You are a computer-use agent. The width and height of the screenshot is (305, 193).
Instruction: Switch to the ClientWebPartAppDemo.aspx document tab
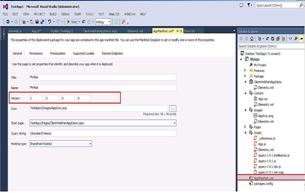[x=100, y=31]
